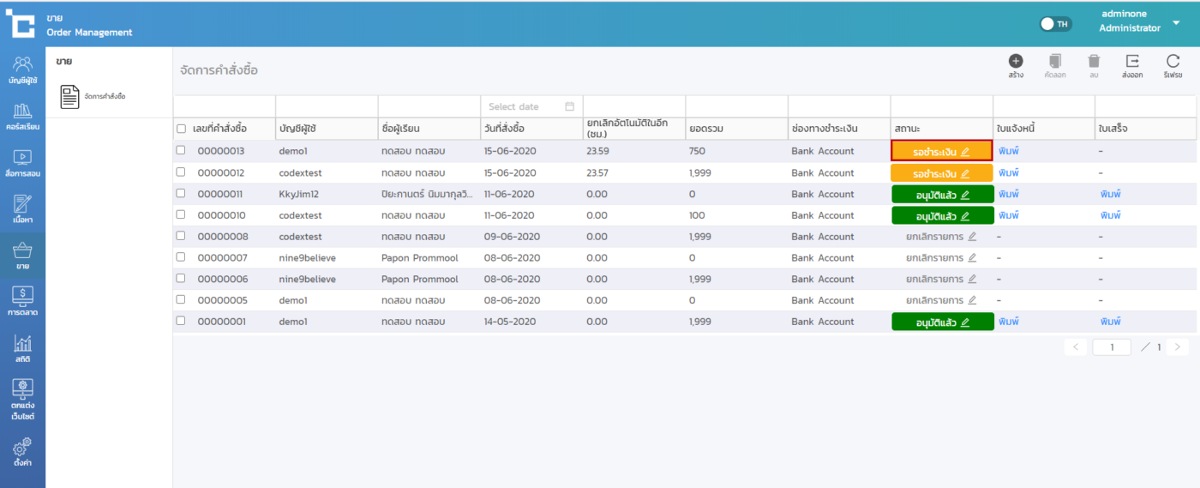
Task: Click invoice print link for order 00000013
Action: (1008, 151)
